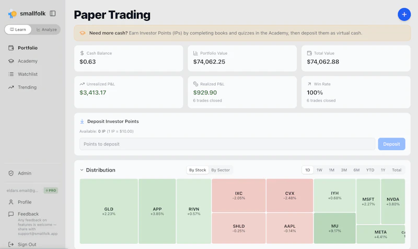Click the banner graduation cap icon
418x249 pixels.
point(83,33)
